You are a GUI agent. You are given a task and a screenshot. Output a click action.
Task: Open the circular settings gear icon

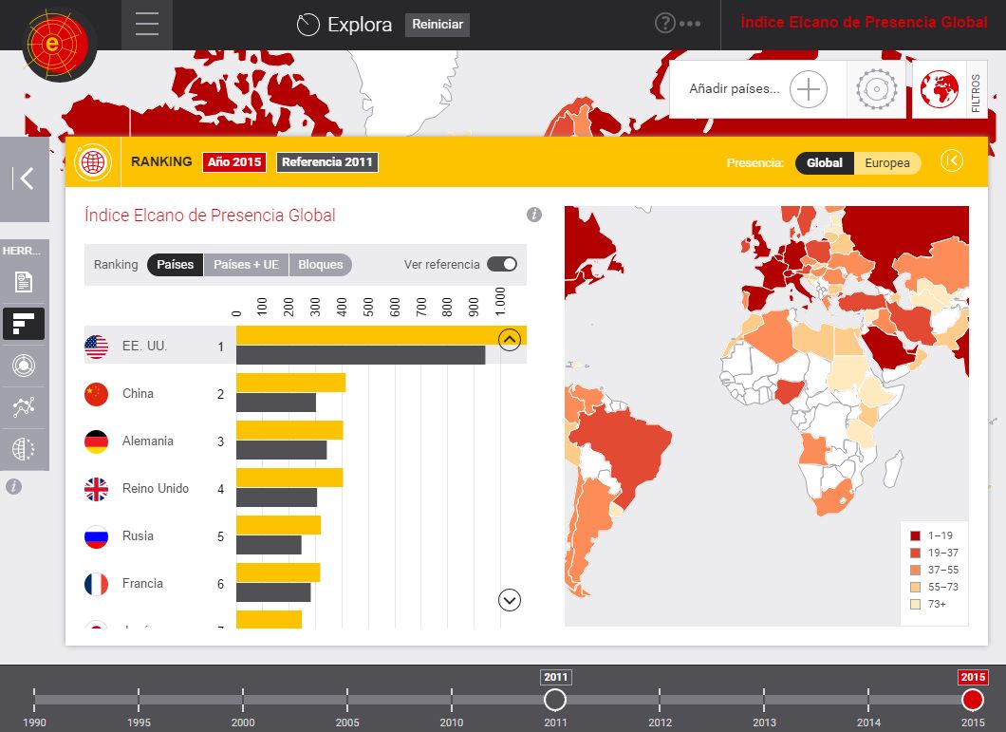click(876, 89)
